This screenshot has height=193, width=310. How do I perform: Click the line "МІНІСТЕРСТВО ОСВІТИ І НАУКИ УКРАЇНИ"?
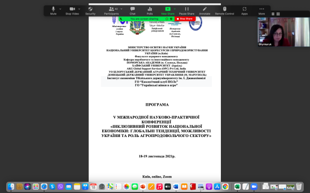pyautogui.click(x=157, y=47)
